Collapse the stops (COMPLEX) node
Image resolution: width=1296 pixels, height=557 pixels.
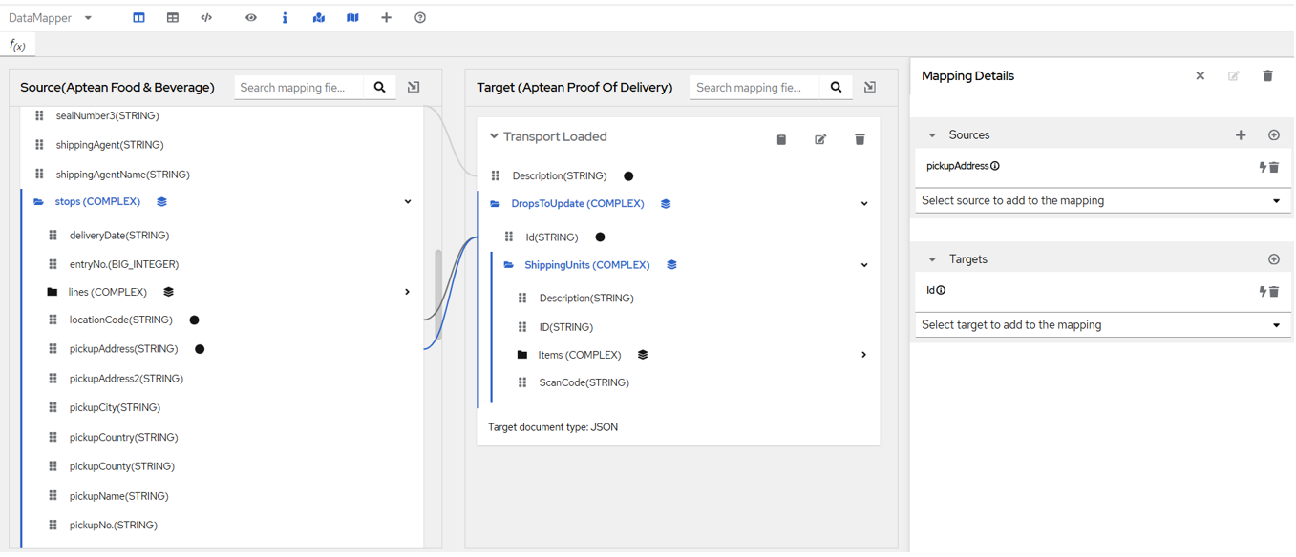point(408,202)
